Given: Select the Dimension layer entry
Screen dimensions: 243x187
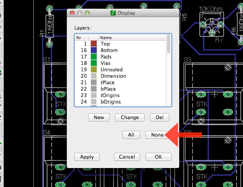Looking at the screenshot, I should [x=113, y=76].
